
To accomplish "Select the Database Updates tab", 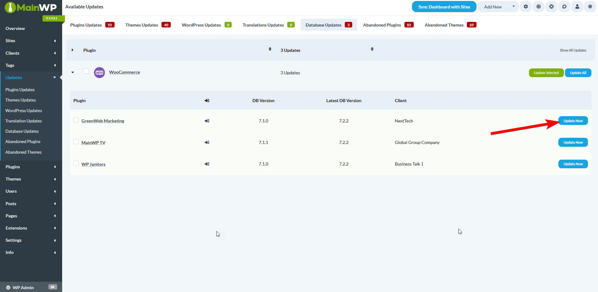I will coord(329,25).
